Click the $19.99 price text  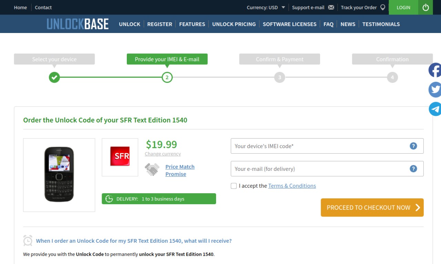click(161, 144)
